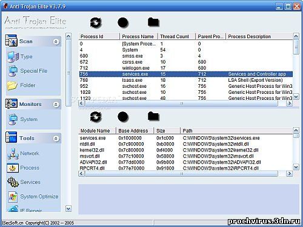
Task: Select the kernel32.dll module row
Action: 185,150
